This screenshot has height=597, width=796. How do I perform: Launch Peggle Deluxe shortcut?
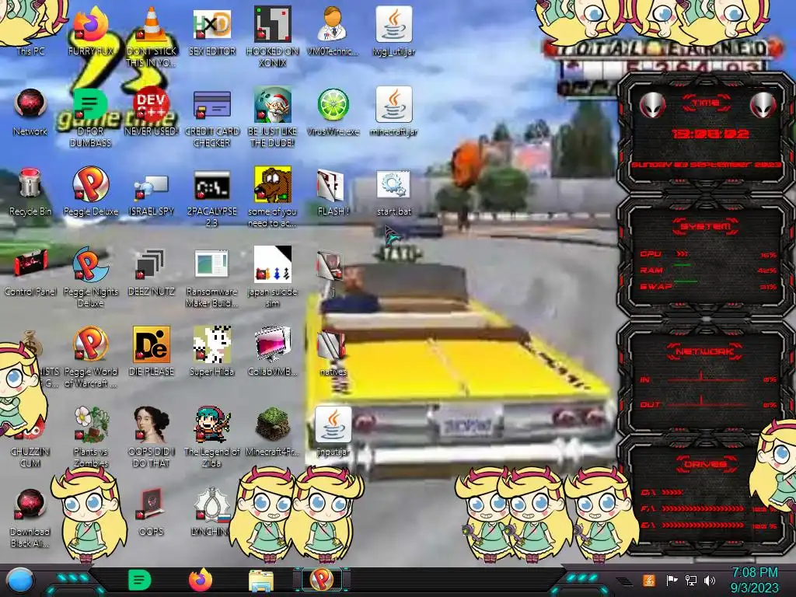[90, 192]
